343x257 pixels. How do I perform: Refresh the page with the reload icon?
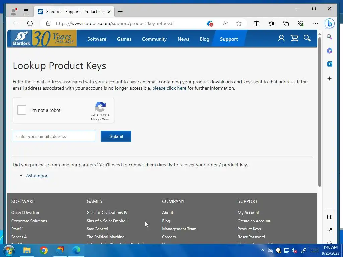(x=30, y=23)
